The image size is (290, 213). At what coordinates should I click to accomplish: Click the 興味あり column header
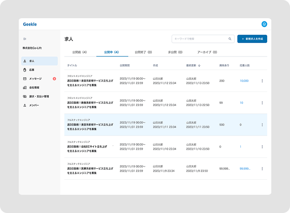[x=224, y=66]
